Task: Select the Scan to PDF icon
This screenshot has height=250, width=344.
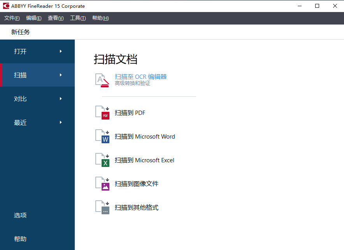Action: [102, 113]
